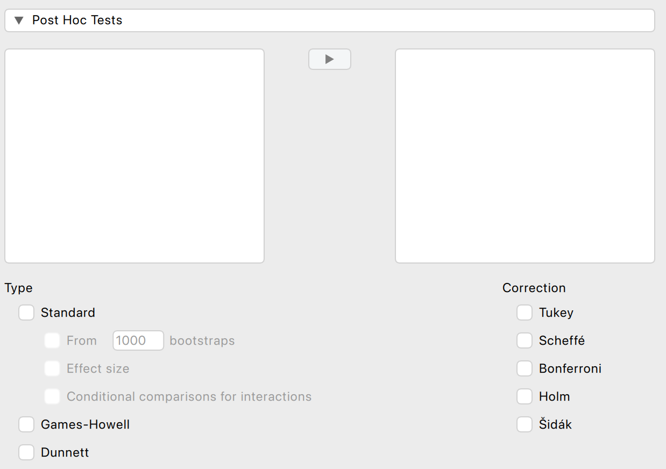Check the Bonferroni correction option
The width and height of the screenshot is (666, 469).
pyautogui.click(x=525, y=368)
